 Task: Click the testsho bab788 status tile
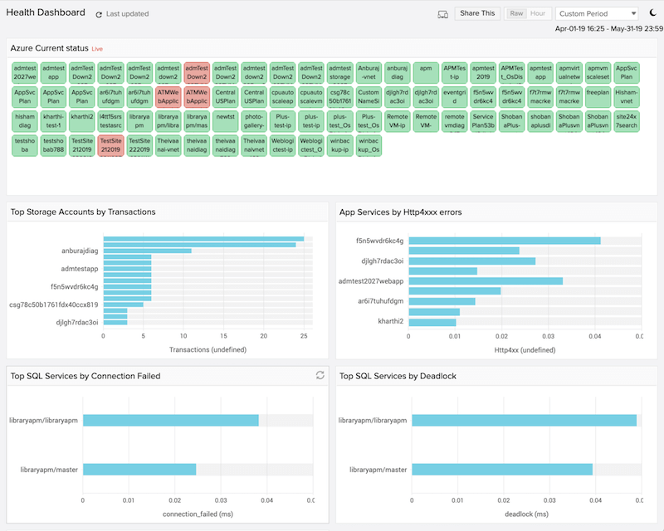53,145
